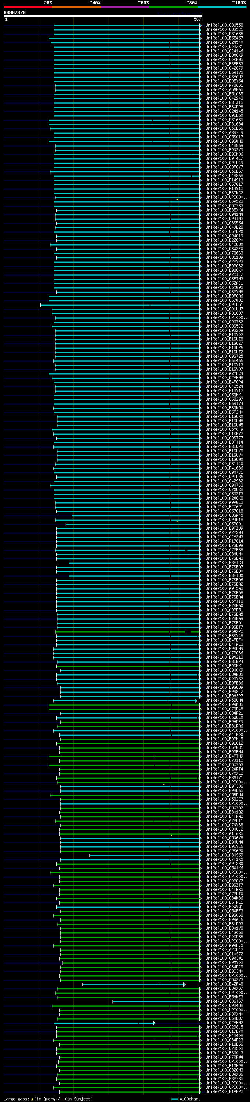Open hit UniRef100_Q9LL50
Image resolution: width=250 pixels, height=1102 pixels.
click(224, 115)
